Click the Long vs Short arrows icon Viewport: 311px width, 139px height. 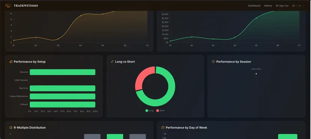coord(112,62)
